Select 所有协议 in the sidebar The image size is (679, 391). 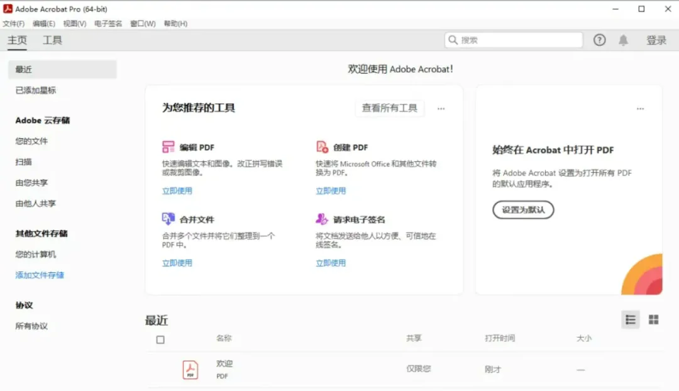pyautogui.click(x=31, y=326)
